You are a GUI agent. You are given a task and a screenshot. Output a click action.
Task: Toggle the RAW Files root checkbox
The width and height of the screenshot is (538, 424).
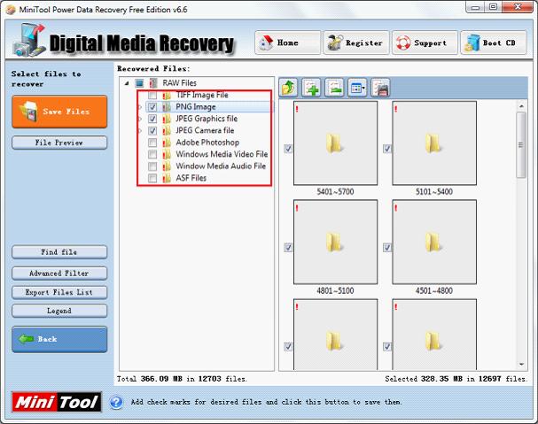(x=139, y=83)
